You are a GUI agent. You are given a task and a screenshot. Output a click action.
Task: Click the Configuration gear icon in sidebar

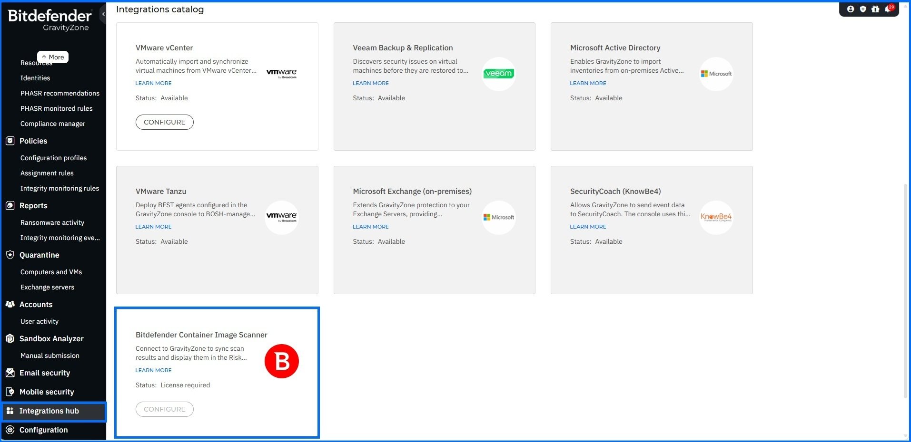(x=10, y=430)
